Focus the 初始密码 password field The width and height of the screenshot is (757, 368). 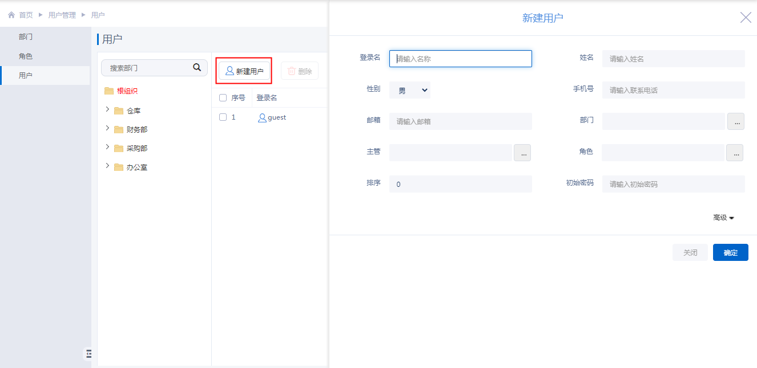[x=673, y=184]
